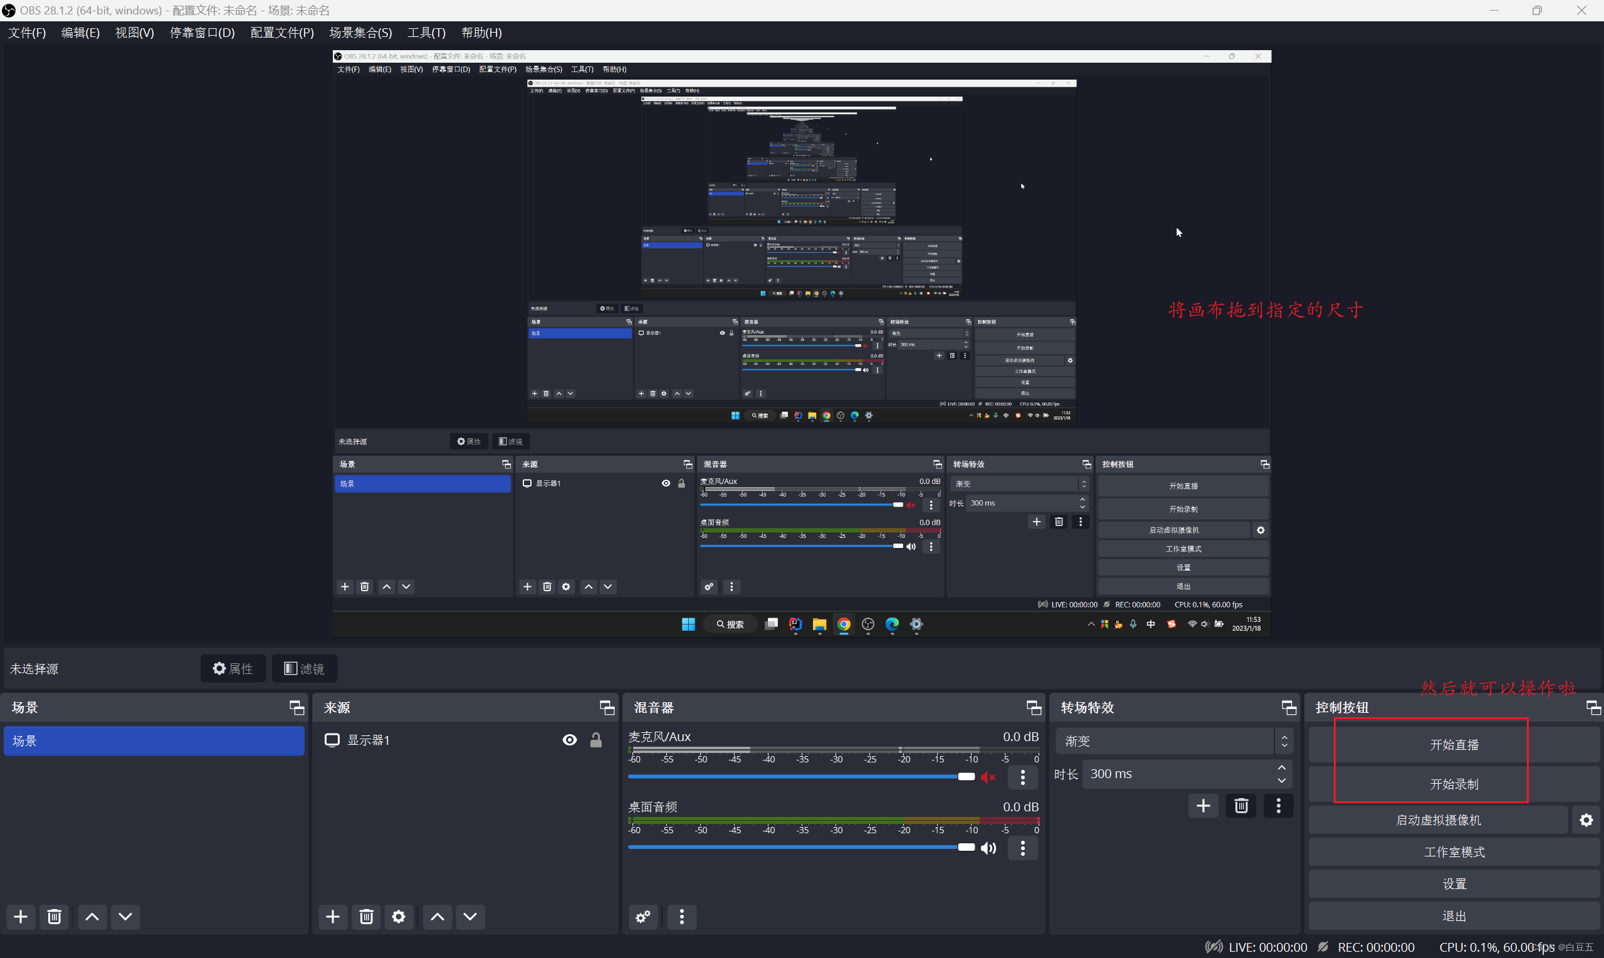Open 桌面音频 three-dot options
The image size is (1604, 958).
click(x=1023, y=848)
